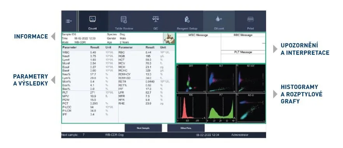Select the HGB result row

click(x=146, y=56)
